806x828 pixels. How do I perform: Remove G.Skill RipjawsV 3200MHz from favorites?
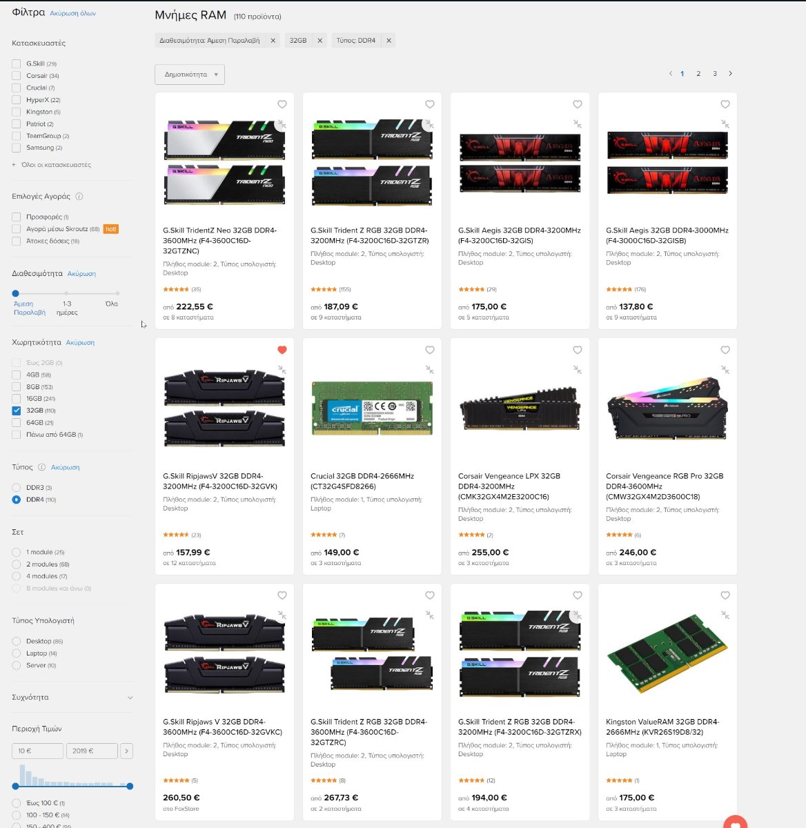pyautogui.click(x=282, y=350)
